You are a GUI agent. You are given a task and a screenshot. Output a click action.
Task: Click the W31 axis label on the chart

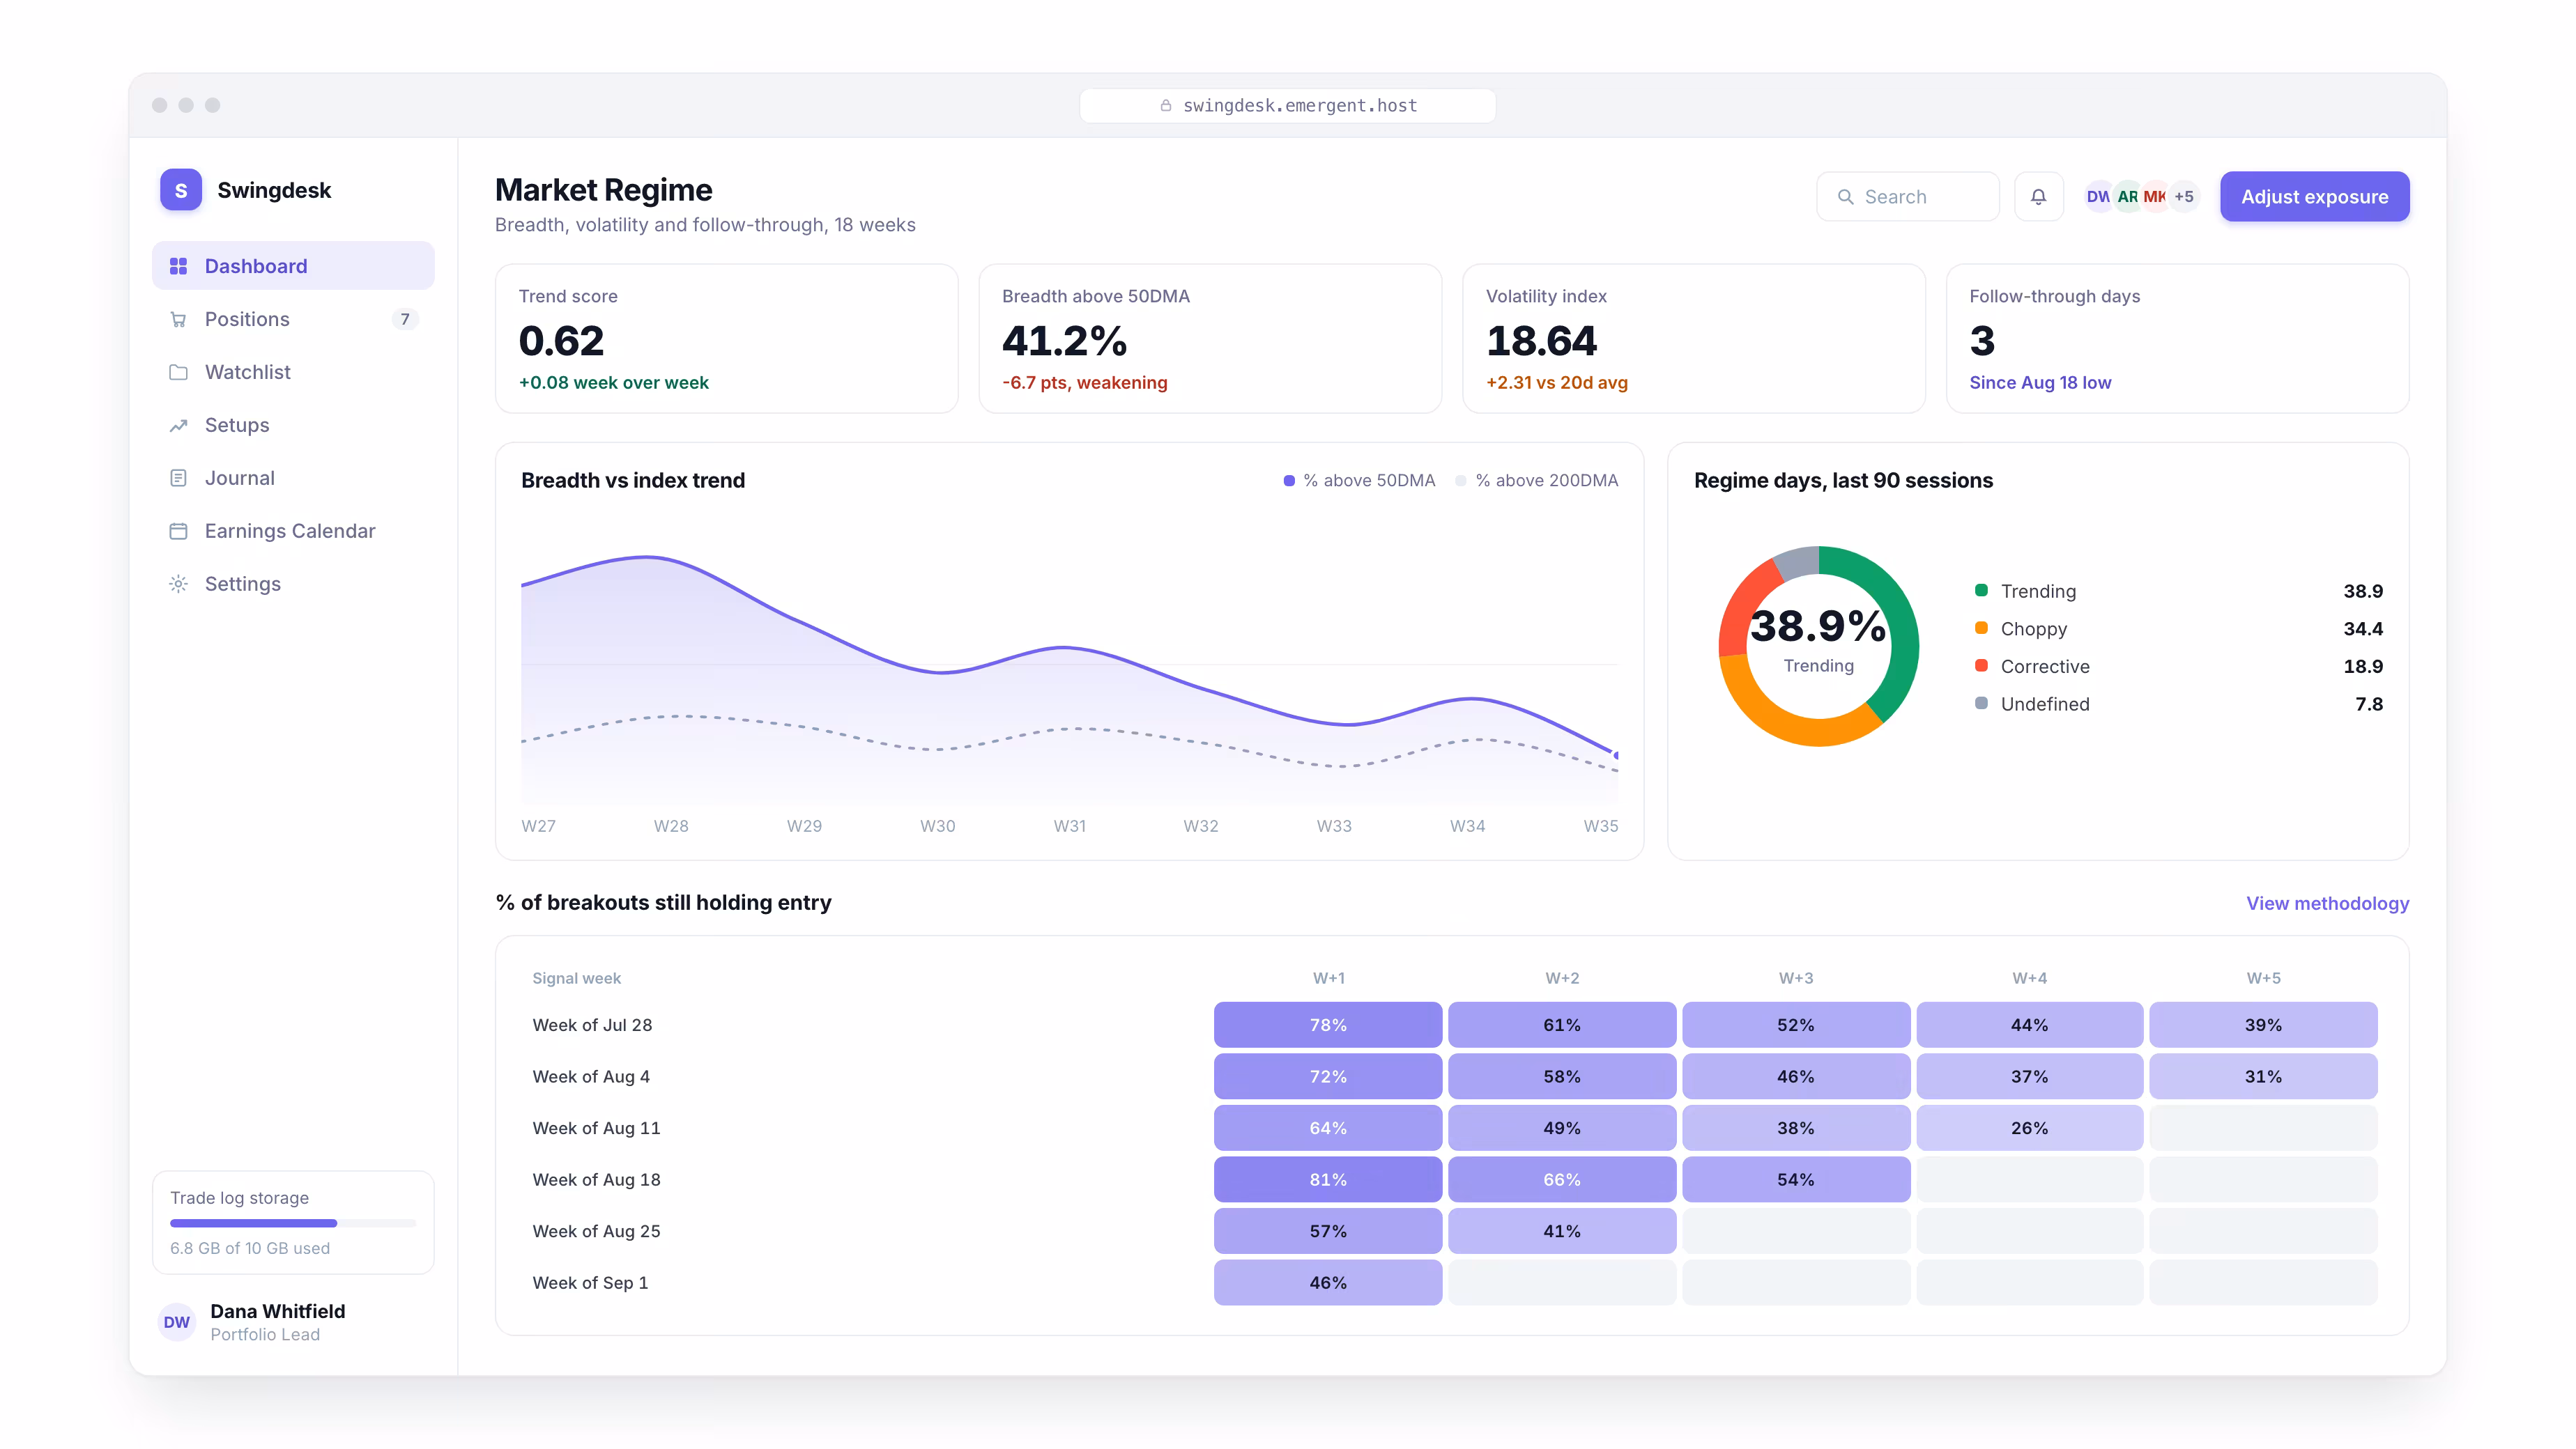(1069, 826)
